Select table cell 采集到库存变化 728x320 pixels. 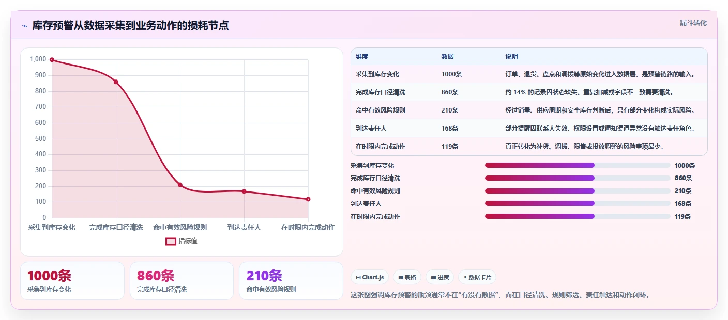pos(377,74)
